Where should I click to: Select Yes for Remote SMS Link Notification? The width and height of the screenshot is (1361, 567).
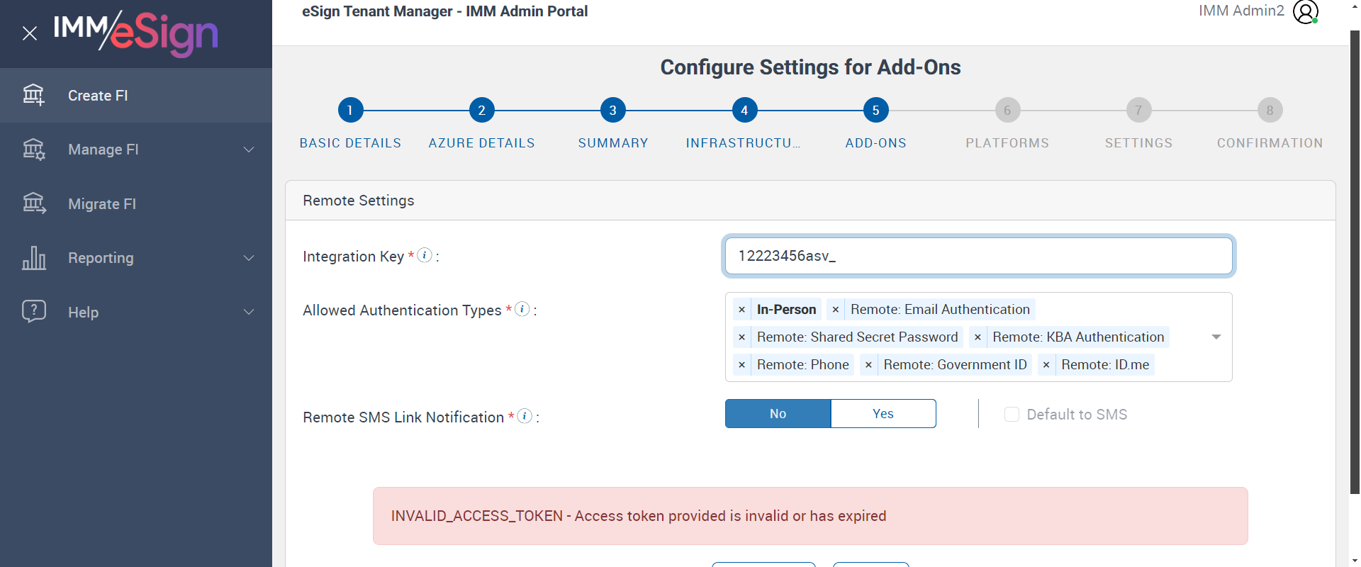point(883,414)
